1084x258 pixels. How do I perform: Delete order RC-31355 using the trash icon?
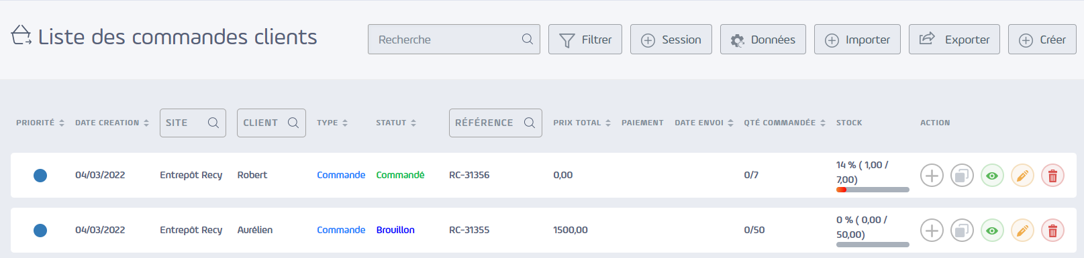tap(1052, 231)
